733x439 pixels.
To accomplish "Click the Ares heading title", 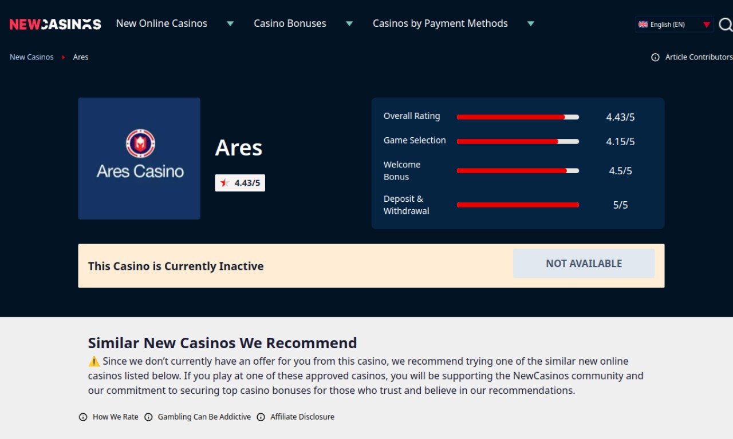I will click(239, 148).
